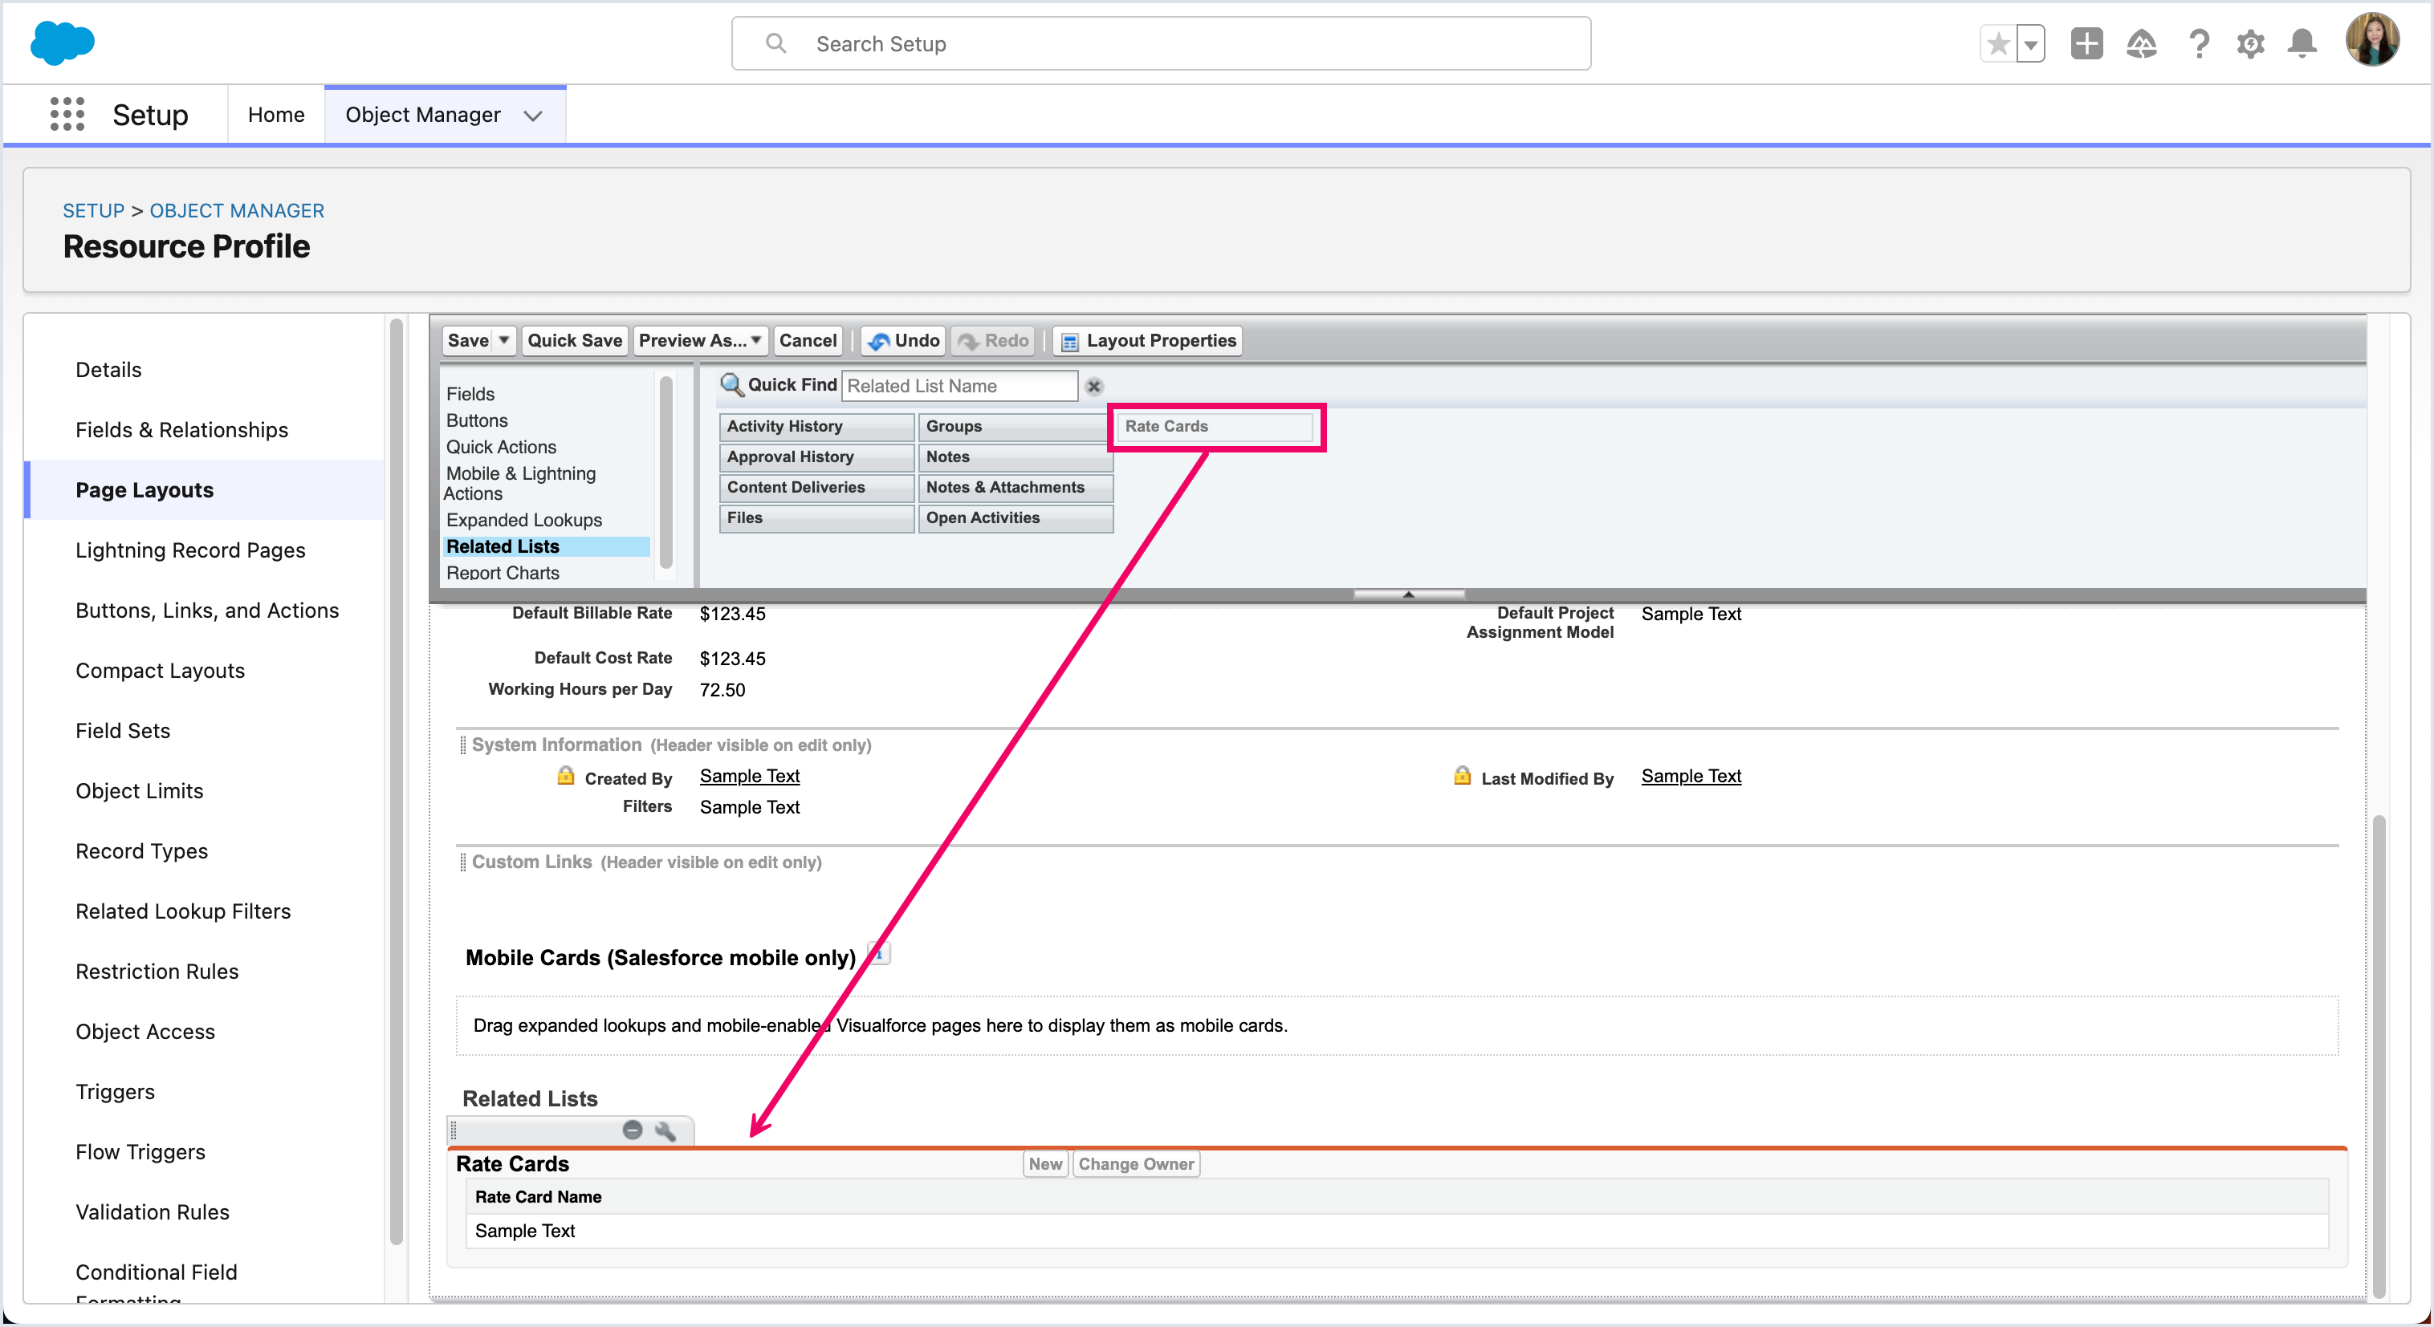Select the Files palette item
Image resolution: width=2434 pixels, height=1327 pixels.
[816, 517]
